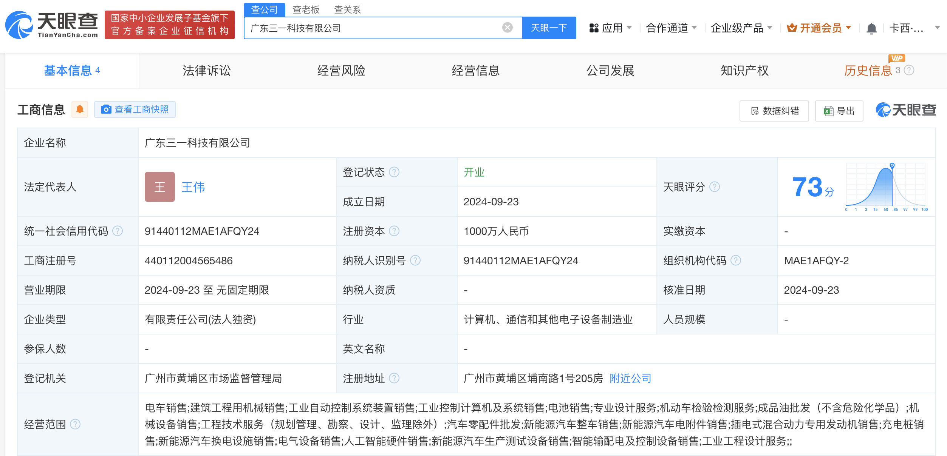This screenshot has height=456, width=947.
Task: Click the 纳税人识别号 help icon
Action: [x=415, y=260]
